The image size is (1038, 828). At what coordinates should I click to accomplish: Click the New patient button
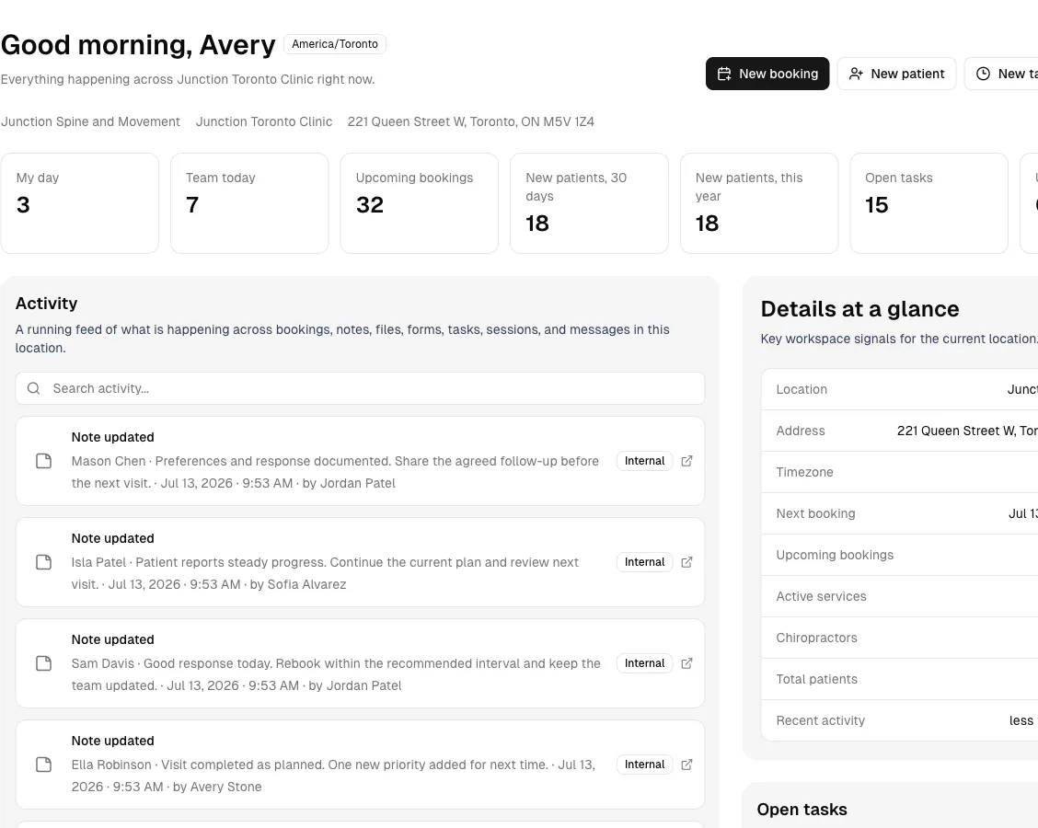[x=896, y=74]
